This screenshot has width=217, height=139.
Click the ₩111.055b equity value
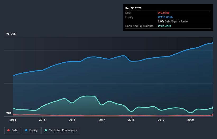[x=165, y=17]
